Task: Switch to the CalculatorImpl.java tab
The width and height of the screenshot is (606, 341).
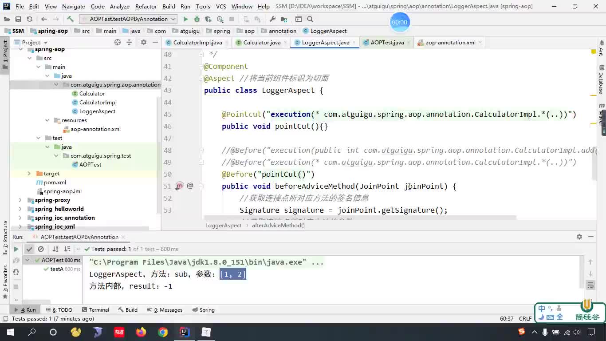Action: click(197, 42)
